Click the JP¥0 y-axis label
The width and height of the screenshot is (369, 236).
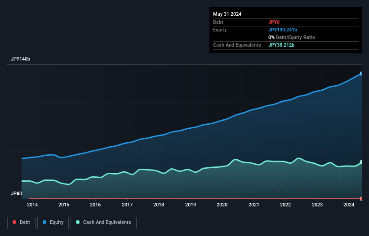tap(16, 194)
